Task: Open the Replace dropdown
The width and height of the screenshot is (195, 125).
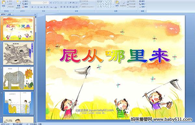Action: pos(143,4)
